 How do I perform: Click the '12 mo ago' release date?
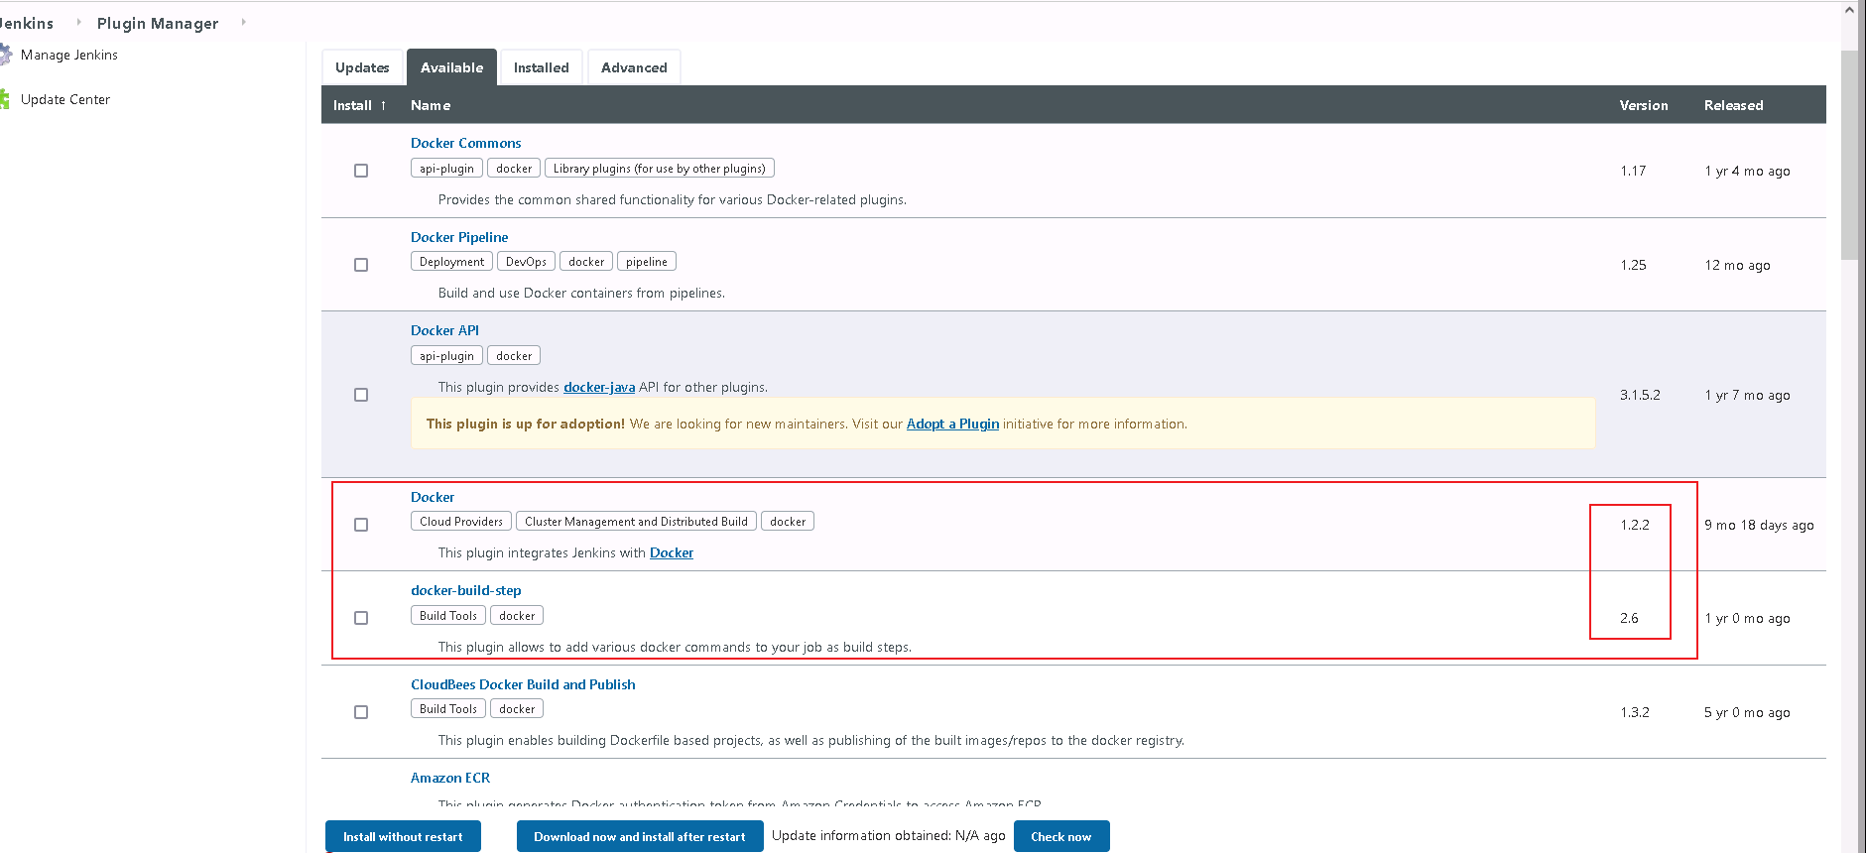click(x=1737, y=265)
